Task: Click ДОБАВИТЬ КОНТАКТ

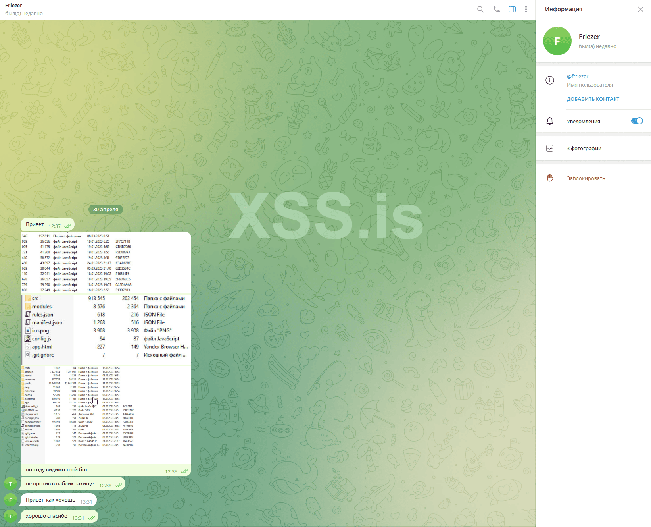Action: 593,99
